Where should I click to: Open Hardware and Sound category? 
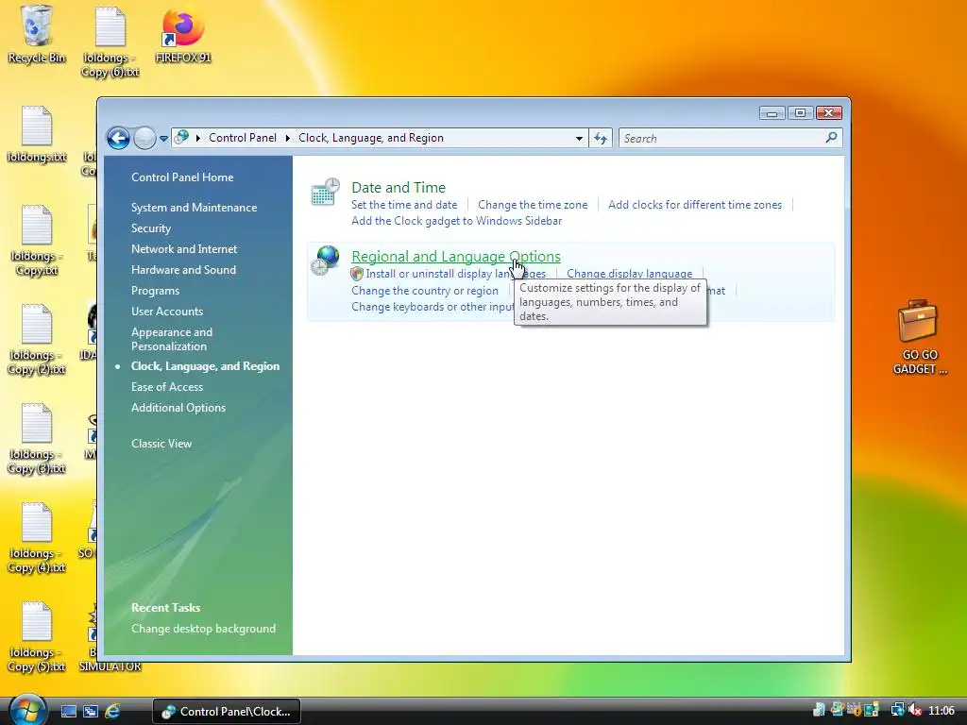click(183, 270)
